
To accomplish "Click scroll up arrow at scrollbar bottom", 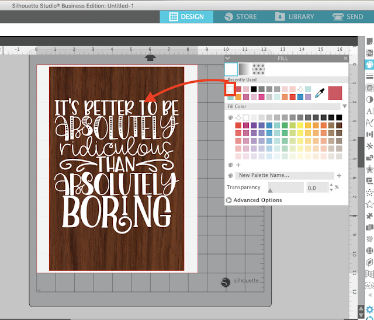I will (361, 308).
